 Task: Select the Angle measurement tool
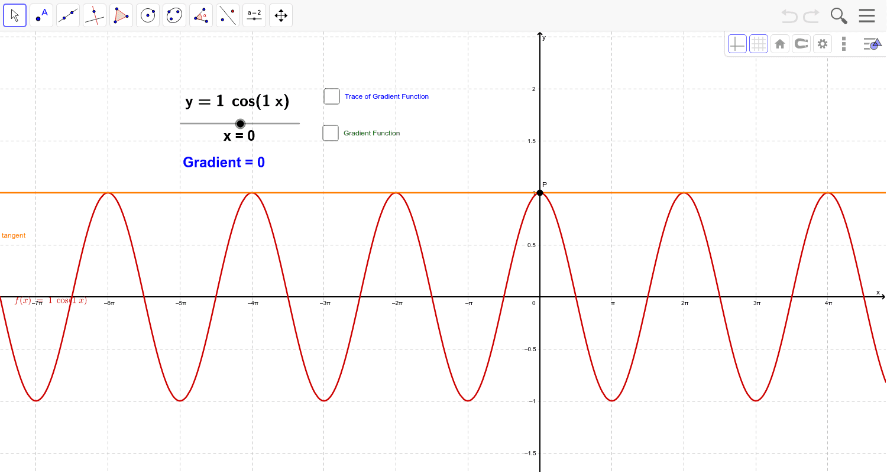[x=200, y=15]
